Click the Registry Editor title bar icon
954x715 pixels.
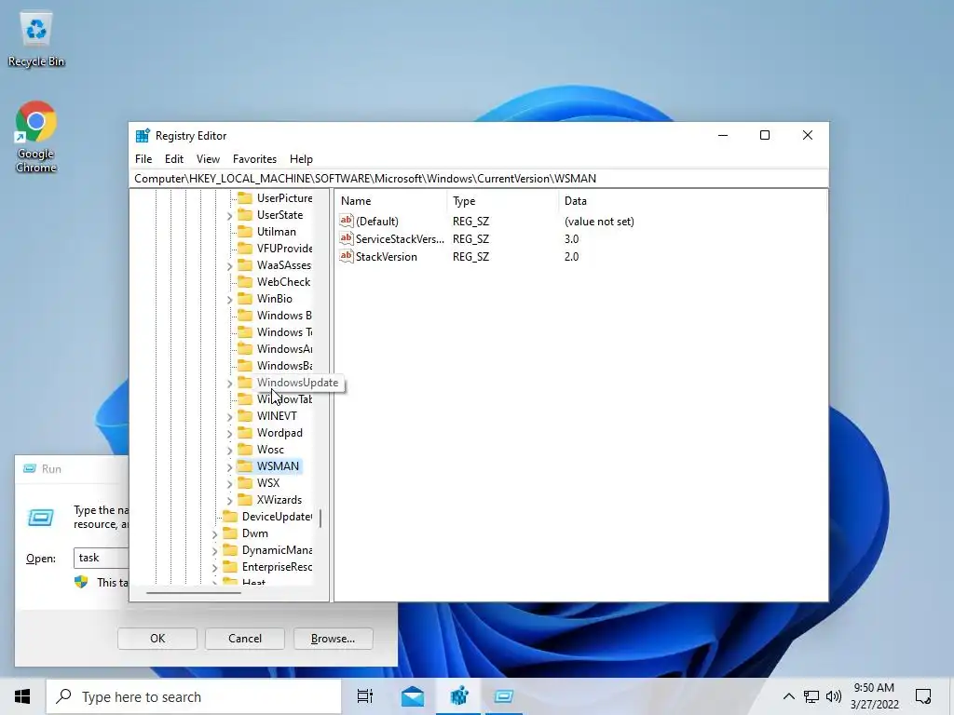[143, 136]
